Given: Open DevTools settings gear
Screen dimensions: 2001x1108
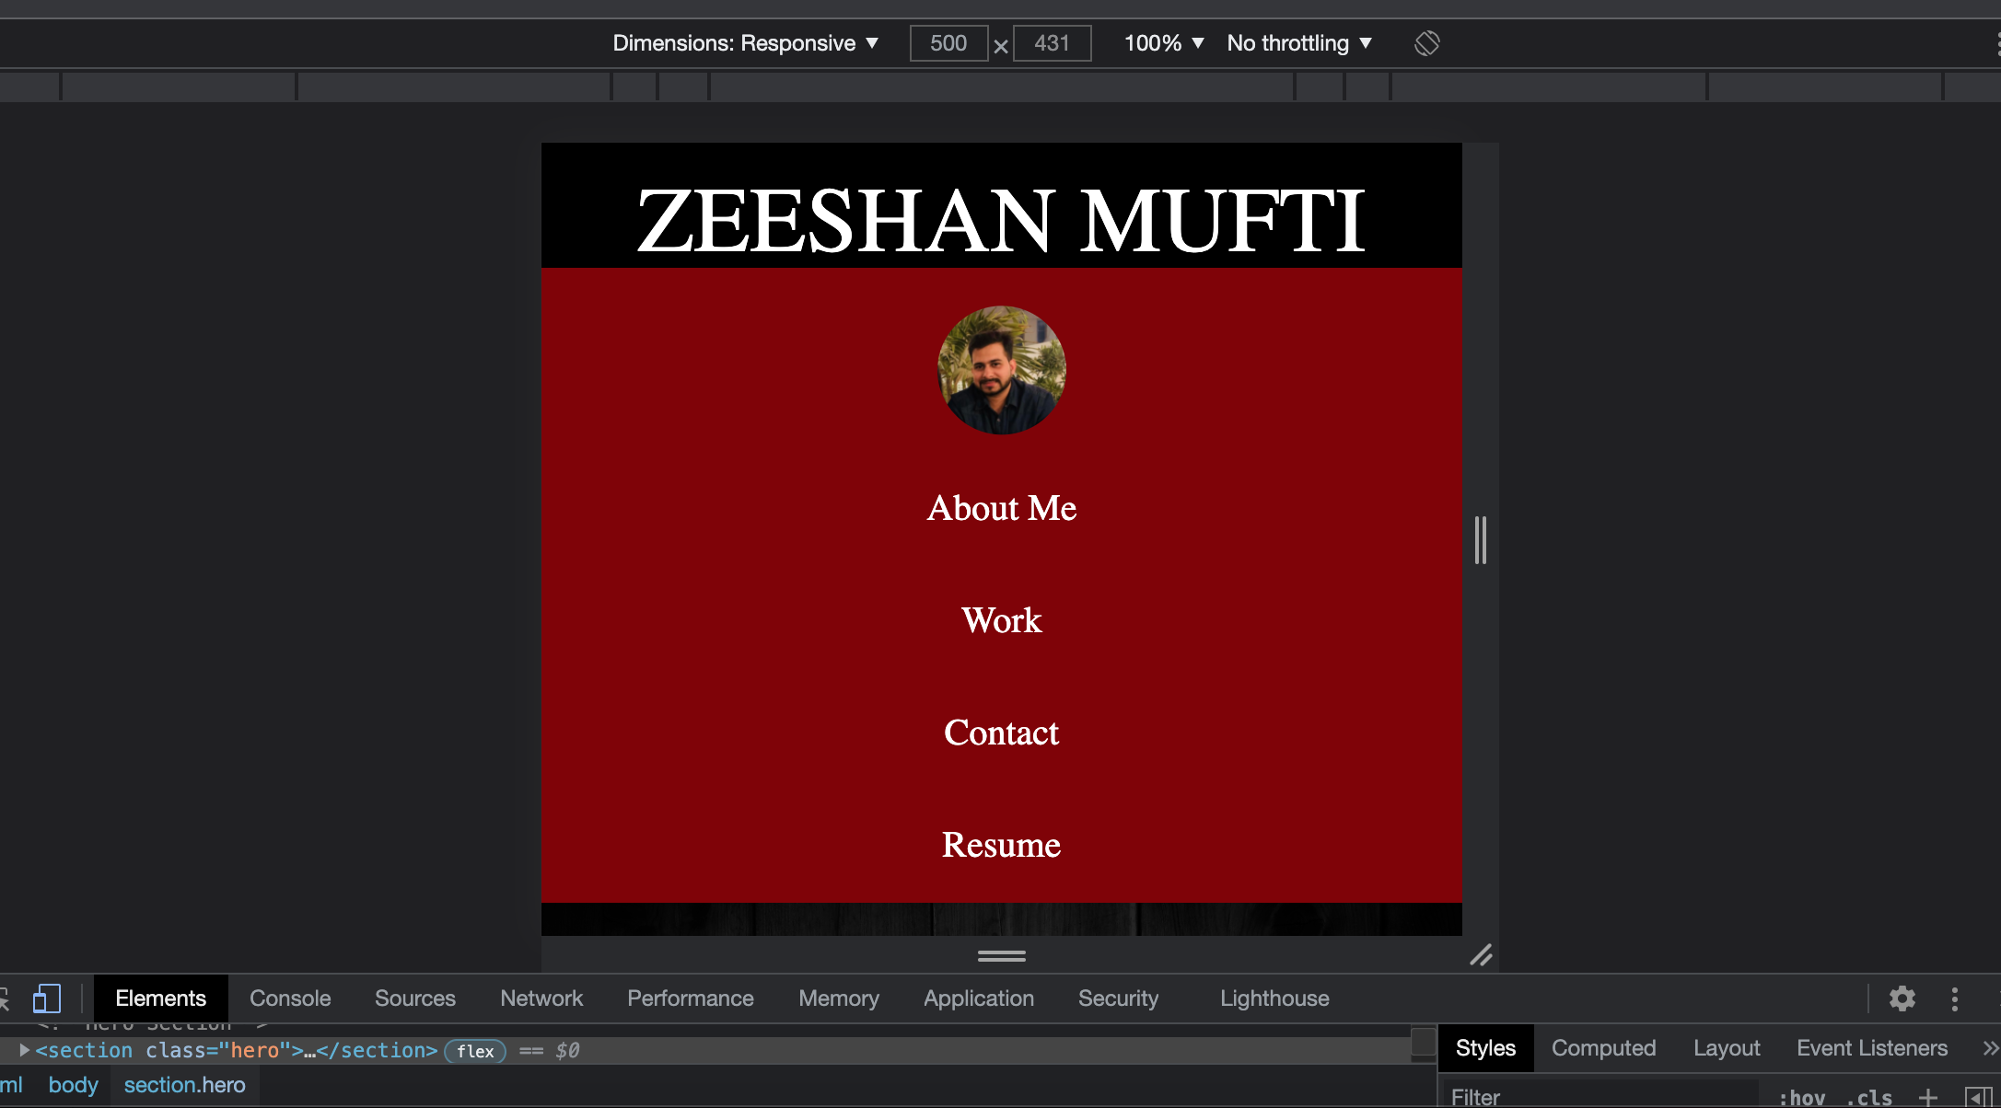Looking at the screenshot, I should click(x=1902, y=998).
